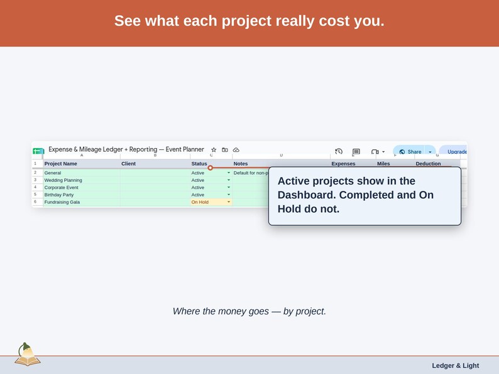
Task: Select the Deduction header cell
Action: 437,164
